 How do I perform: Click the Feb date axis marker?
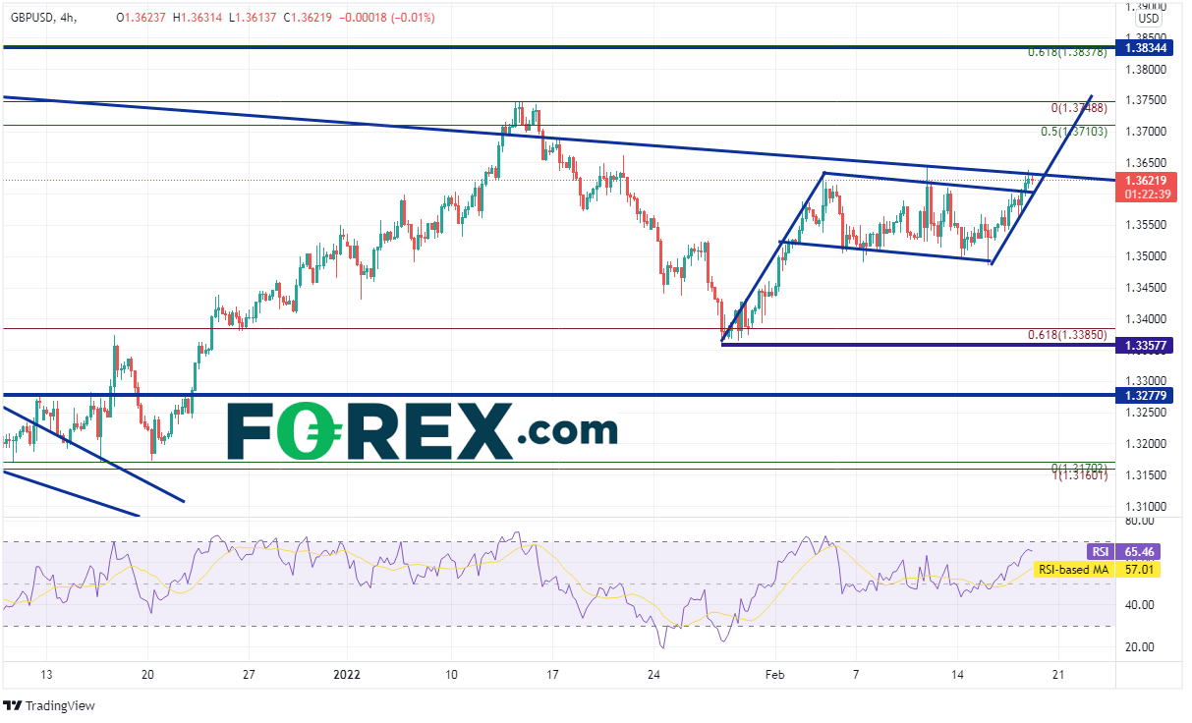click(774, 675)
